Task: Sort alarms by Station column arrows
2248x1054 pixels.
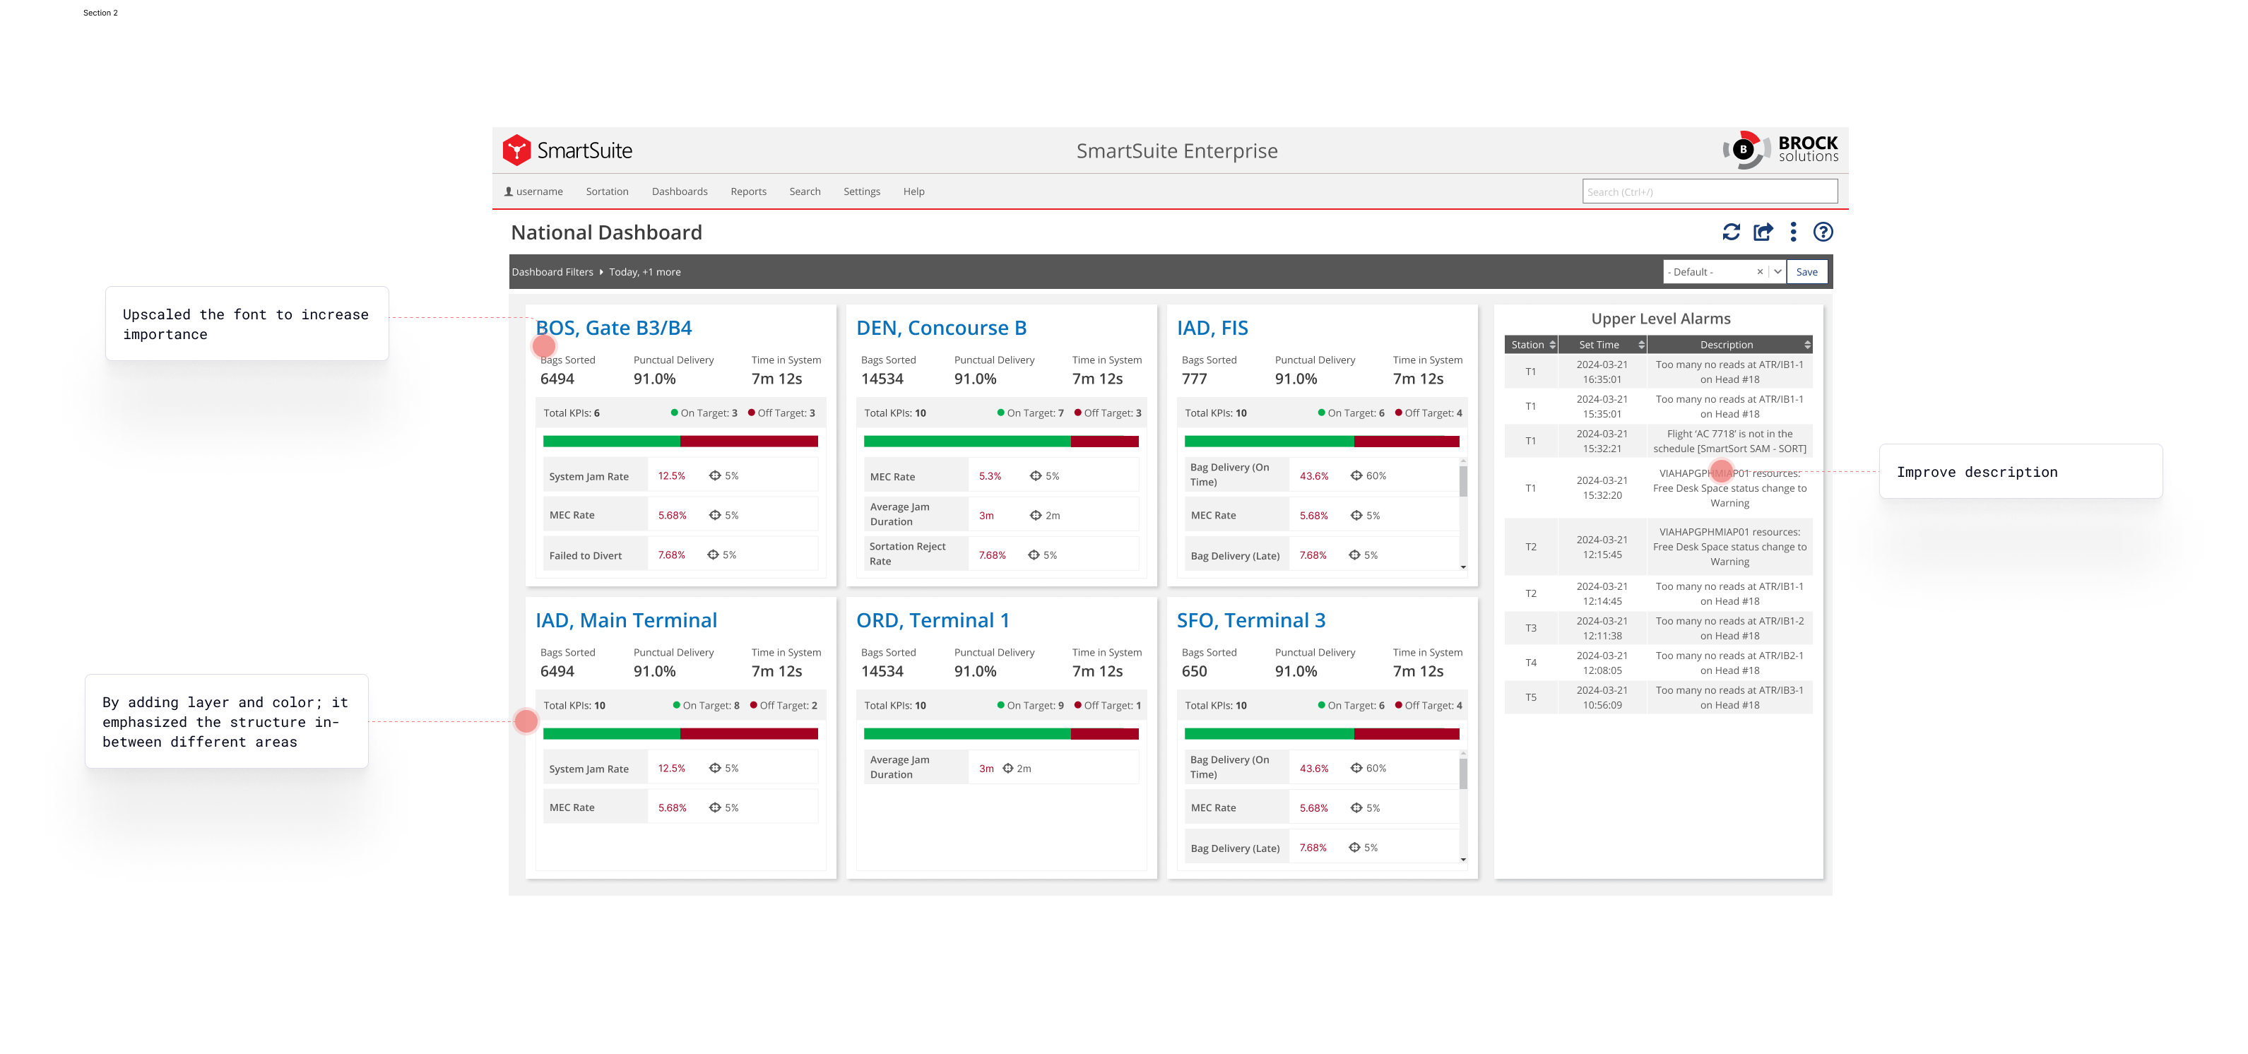Action: (1553, 345)
